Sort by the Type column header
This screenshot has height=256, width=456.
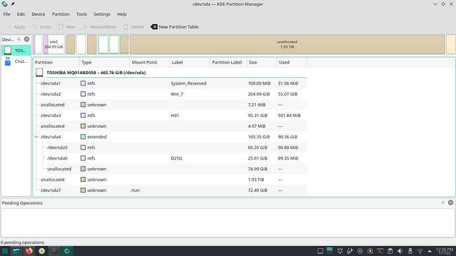[x=104, y=62]
